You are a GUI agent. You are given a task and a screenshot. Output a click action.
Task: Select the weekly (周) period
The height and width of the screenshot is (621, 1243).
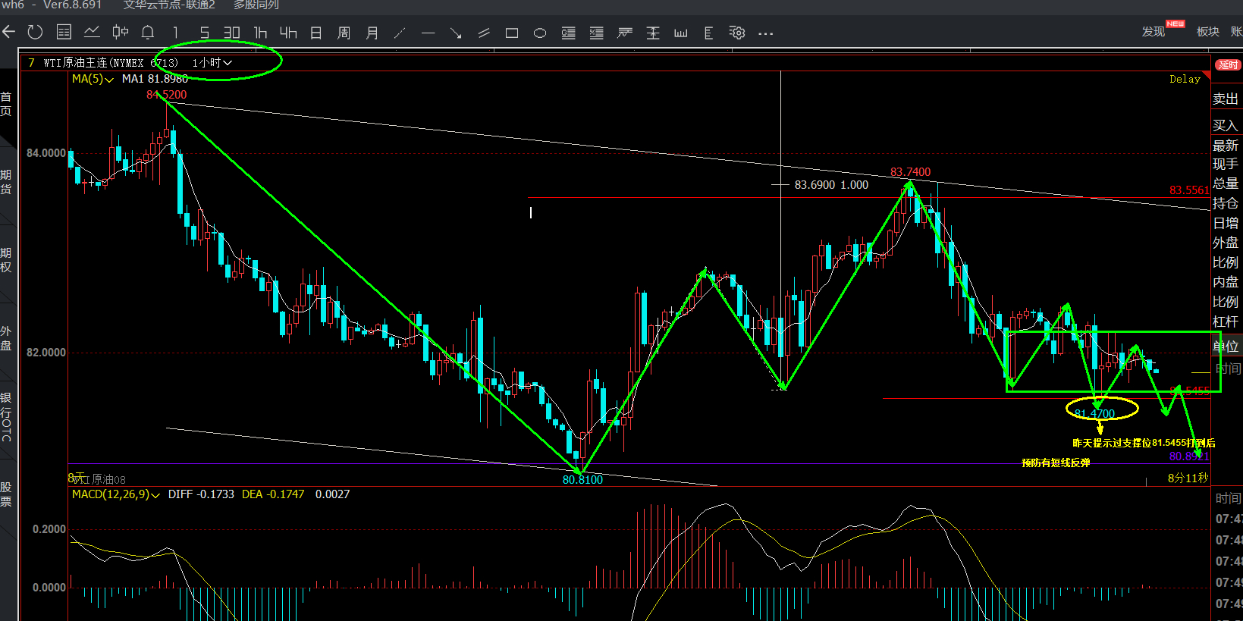click(x=344, y=33)
